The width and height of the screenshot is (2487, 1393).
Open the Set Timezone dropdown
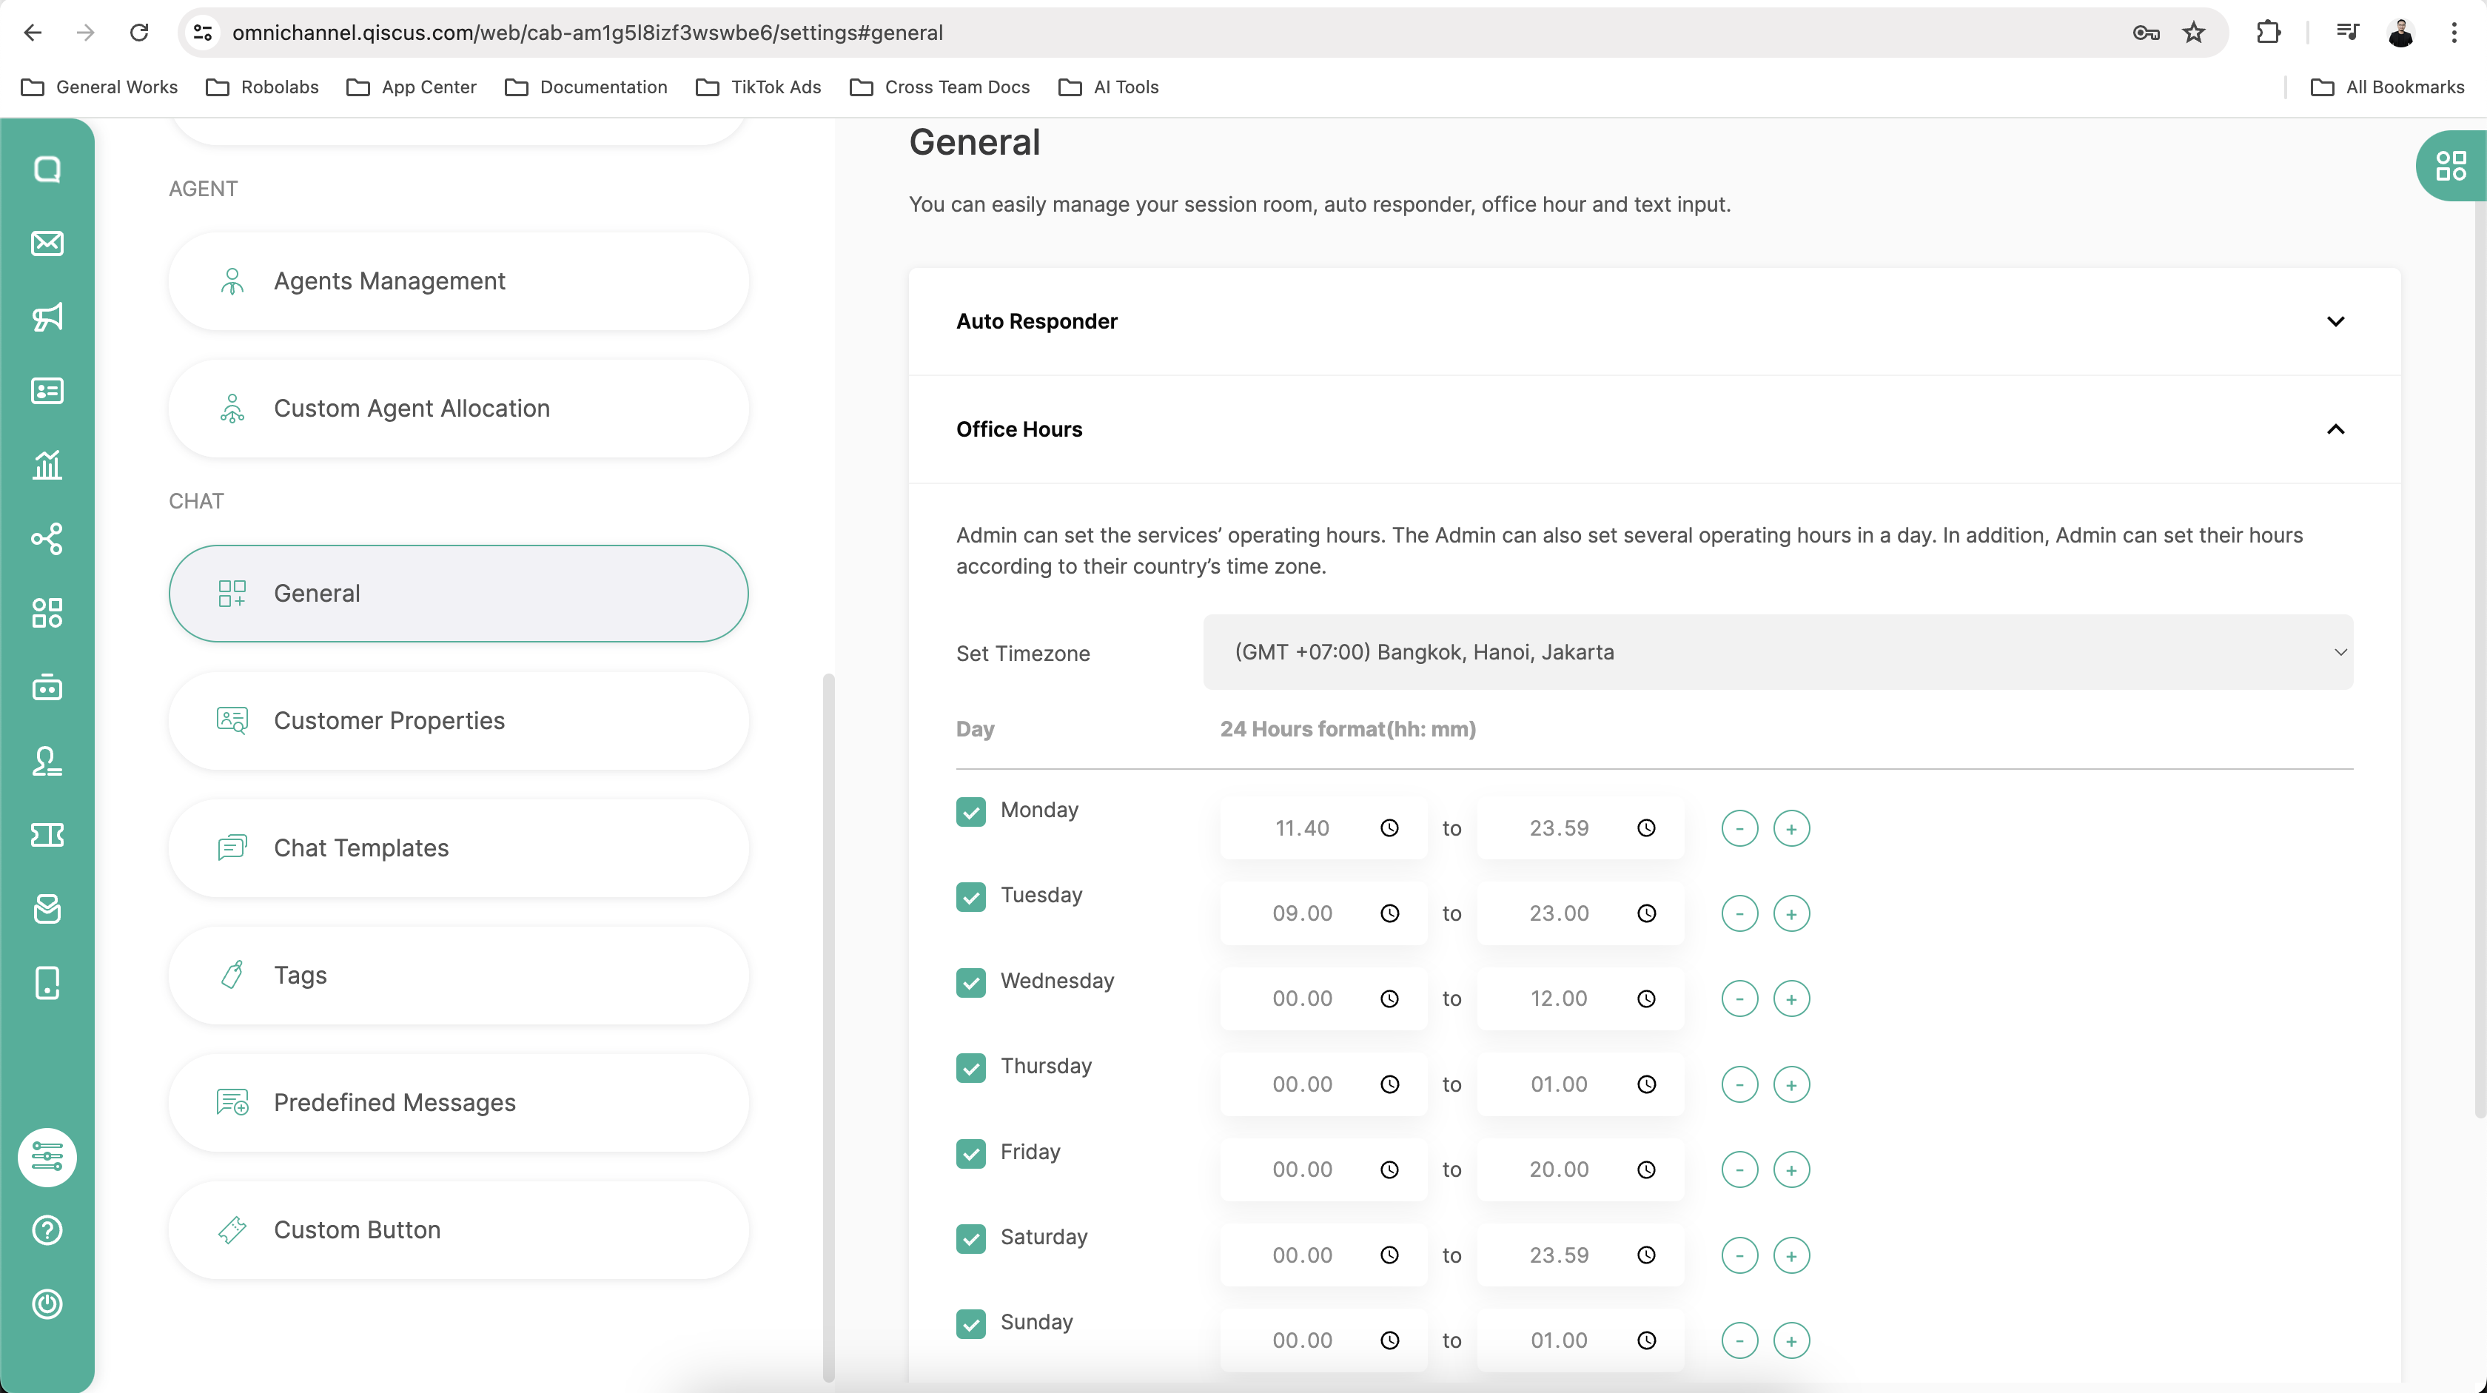click(x=1777, y=653)
